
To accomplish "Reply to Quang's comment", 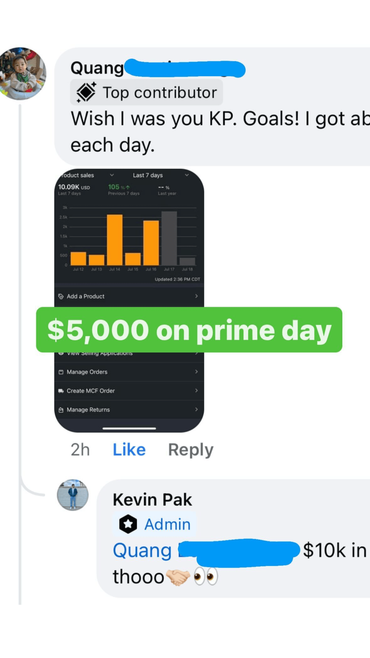I will click(191, 450).
